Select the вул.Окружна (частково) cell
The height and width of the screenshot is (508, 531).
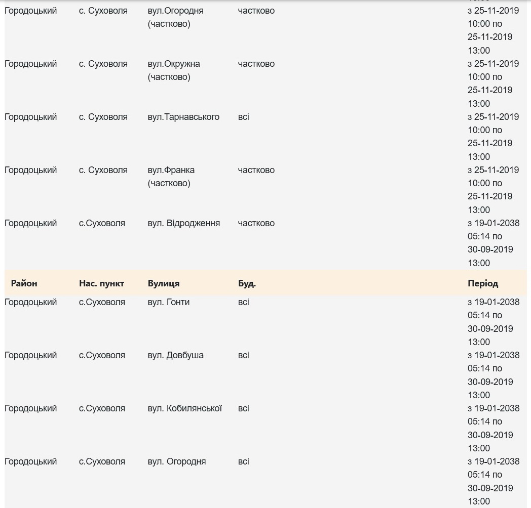point(174,70)
